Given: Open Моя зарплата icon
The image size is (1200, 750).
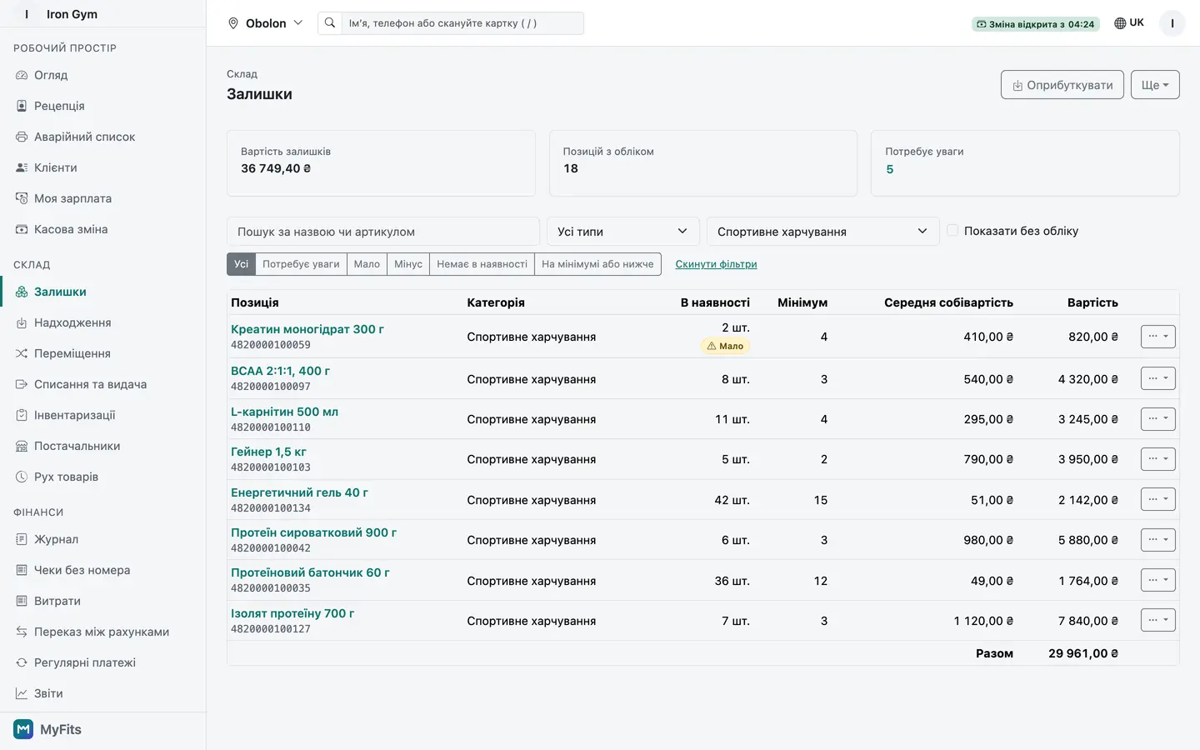Looking at the screenshot, I should [x=22, y=198].
